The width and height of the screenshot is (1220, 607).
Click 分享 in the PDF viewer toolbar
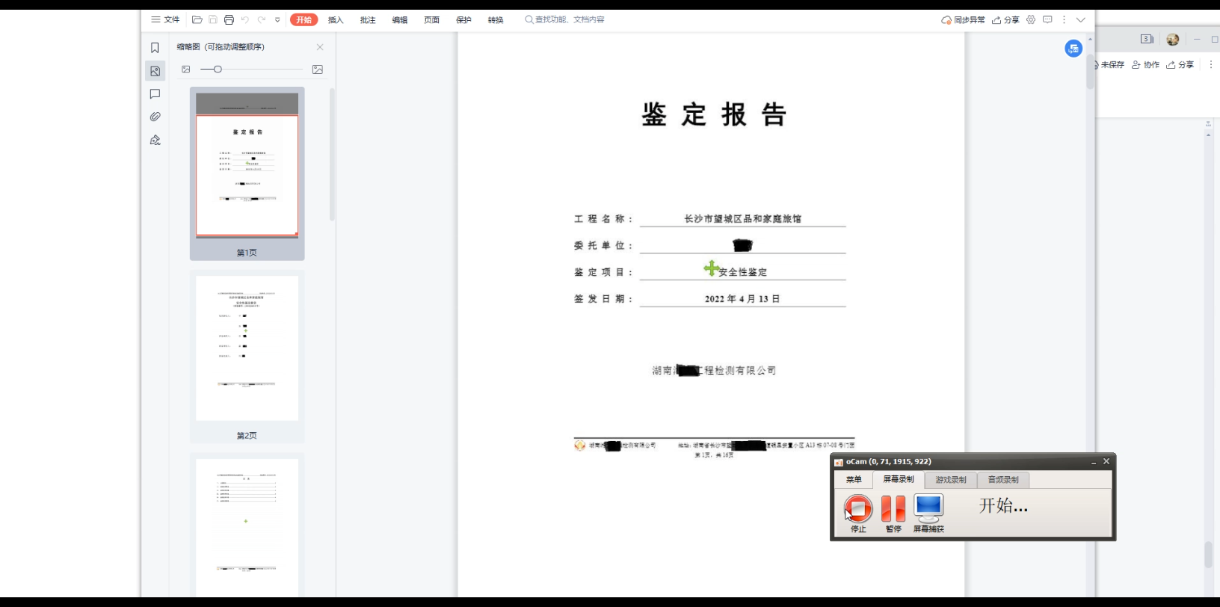(x=1005, y=20)
